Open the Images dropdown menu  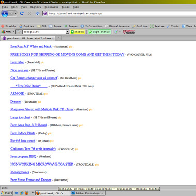[x=72, y=26]
